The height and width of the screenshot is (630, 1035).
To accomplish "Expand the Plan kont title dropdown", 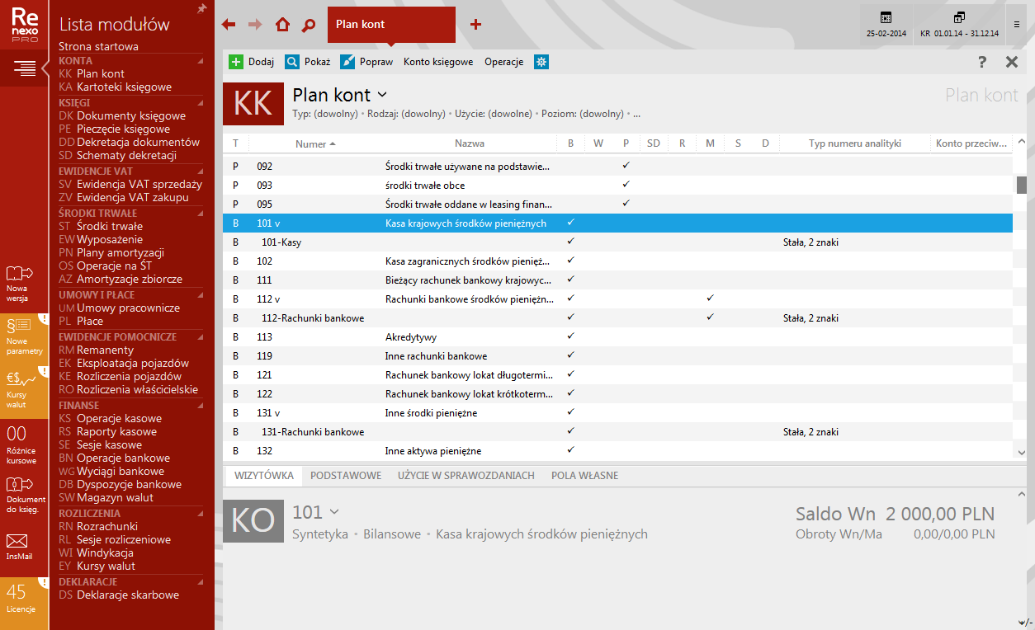I will (x=382, y=95).
